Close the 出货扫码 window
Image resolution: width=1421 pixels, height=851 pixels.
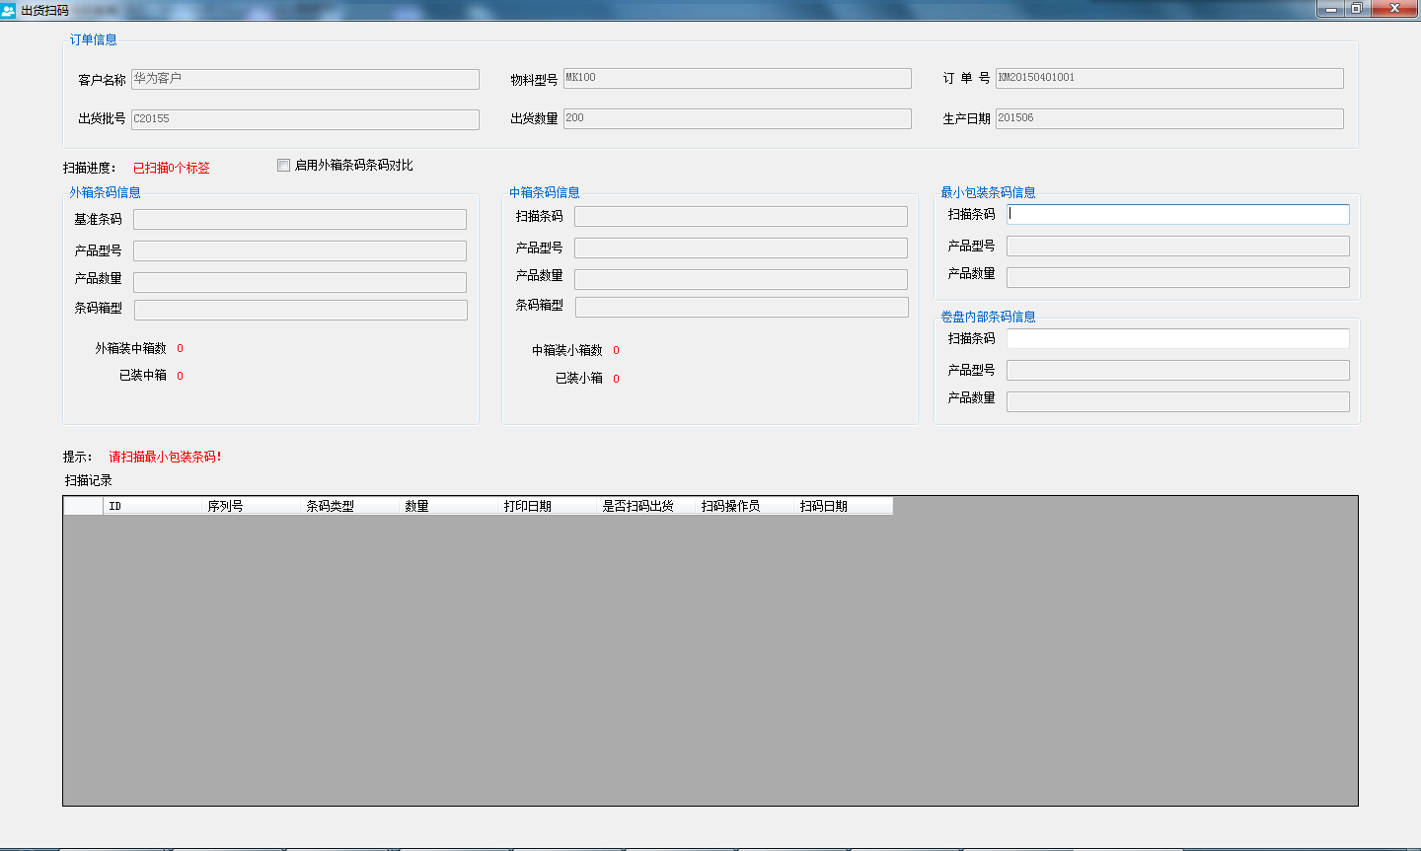point(1395,9)
